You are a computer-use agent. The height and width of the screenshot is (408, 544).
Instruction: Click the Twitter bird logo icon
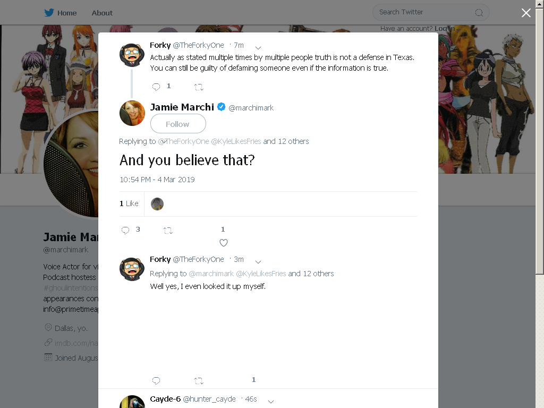point(49,13)
